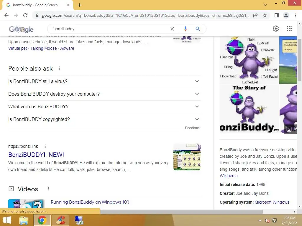Show hidden system tray icons
The width and height of the screenshot is (302, 226).
(260, 220)
